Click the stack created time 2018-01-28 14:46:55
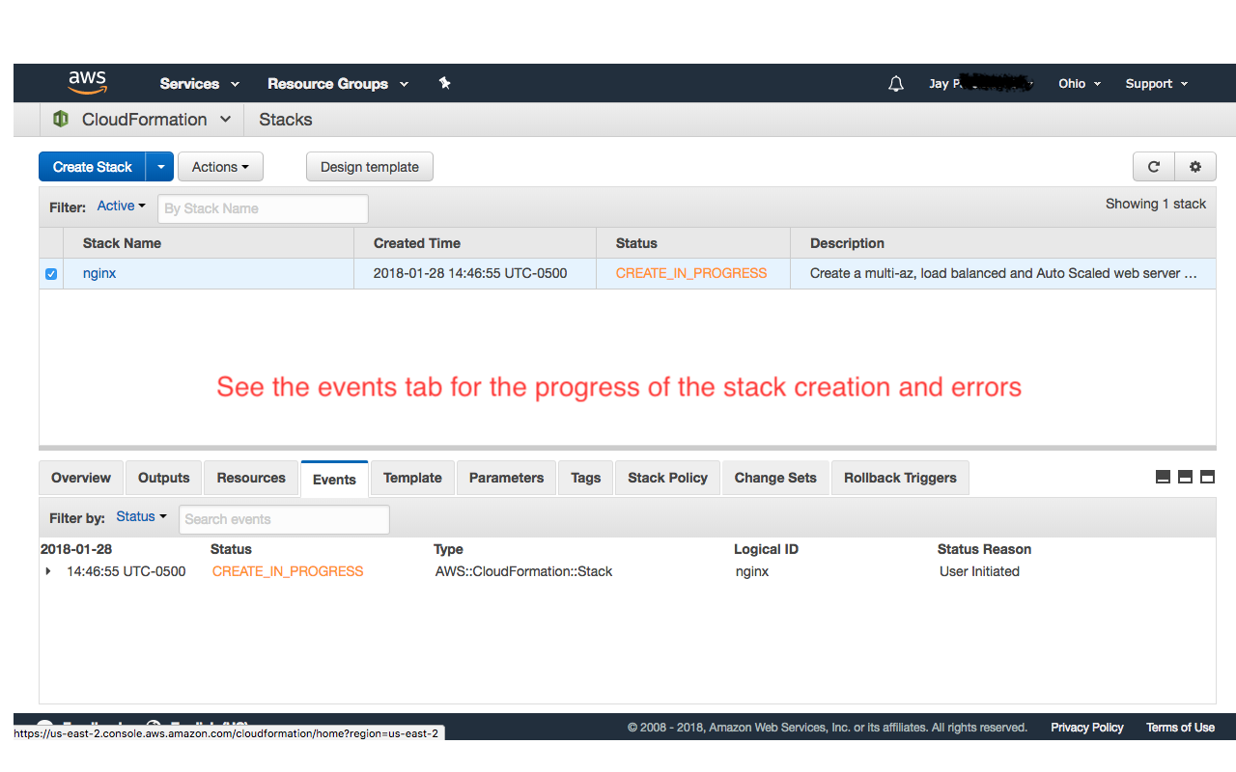Image resolution: width=1236 pixels, height=772 pixels. coord(470,273)
